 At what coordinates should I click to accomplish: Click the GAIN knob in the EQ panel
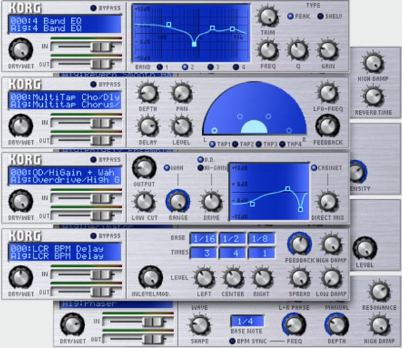pyautogui.click(x=328, y=50)
